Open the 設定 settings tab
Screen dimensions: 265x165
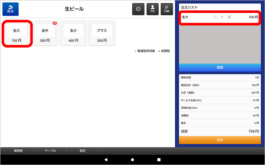point(83,151)
